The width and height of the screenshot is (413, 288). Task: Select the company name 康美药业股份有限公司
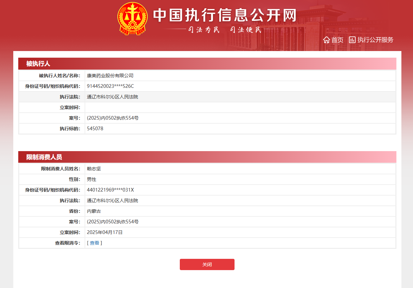tap(110, 76)
